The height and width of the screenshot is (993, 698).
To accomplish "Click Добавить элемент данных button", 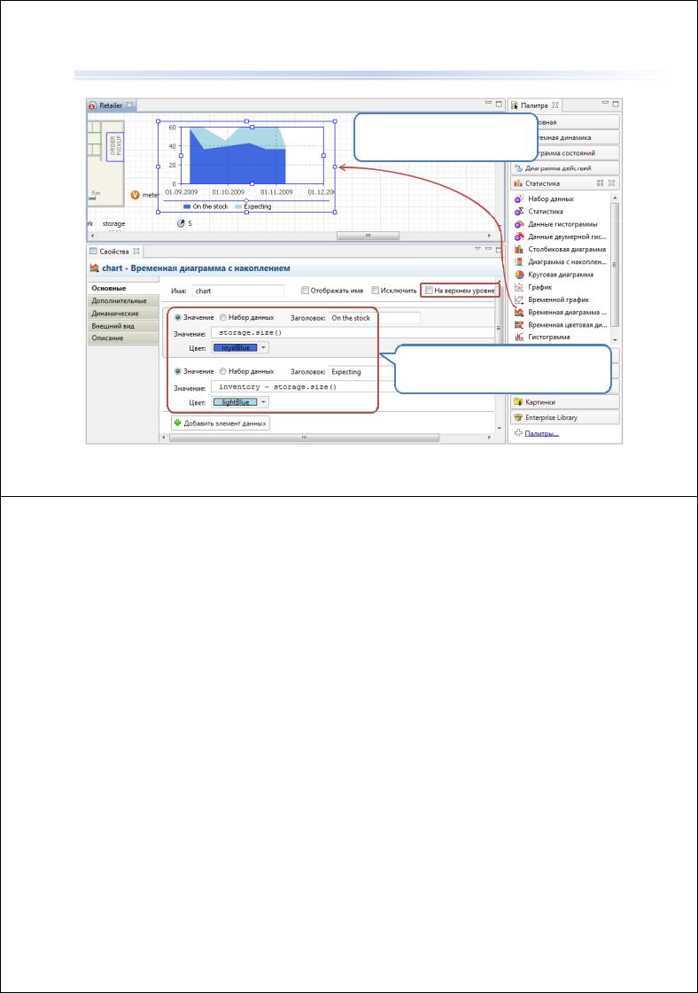I will (221, 423).
